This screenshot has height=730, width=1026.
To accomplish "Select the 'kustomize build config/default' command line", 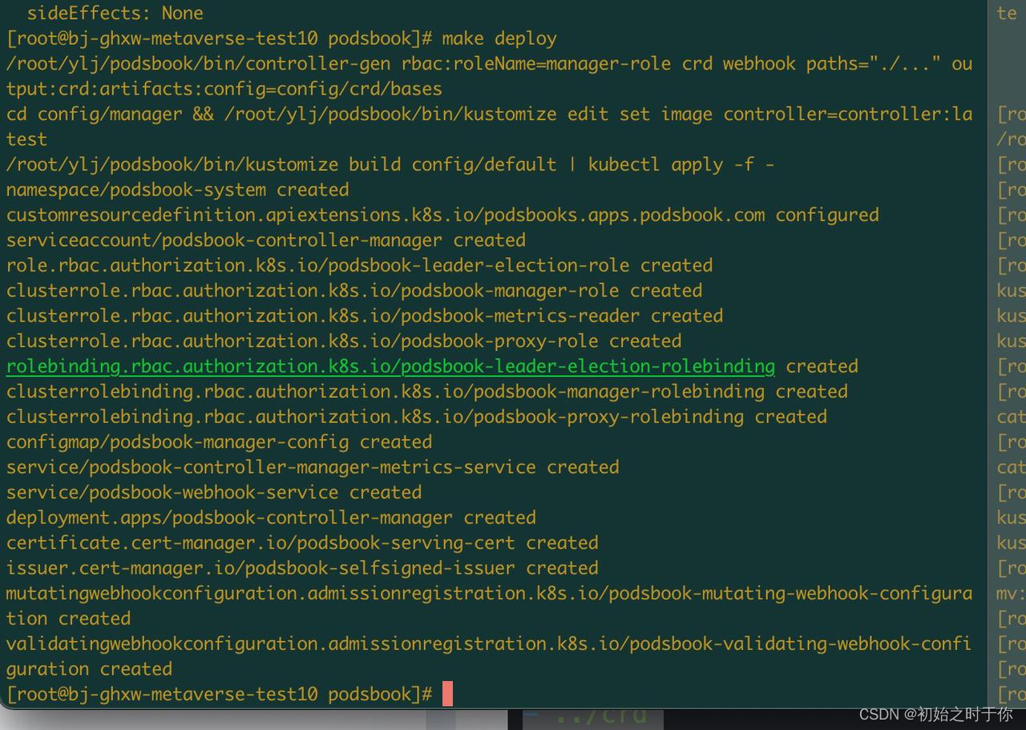I will 390,164.
